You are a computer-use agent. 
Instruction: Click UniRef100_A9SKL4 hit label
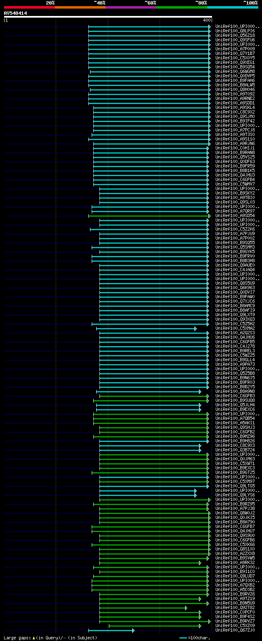tap(235, 107)
